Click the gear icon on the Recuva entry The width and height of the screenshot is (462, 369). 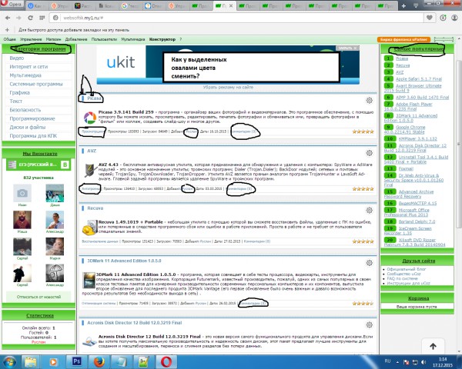tap(369, 210)
